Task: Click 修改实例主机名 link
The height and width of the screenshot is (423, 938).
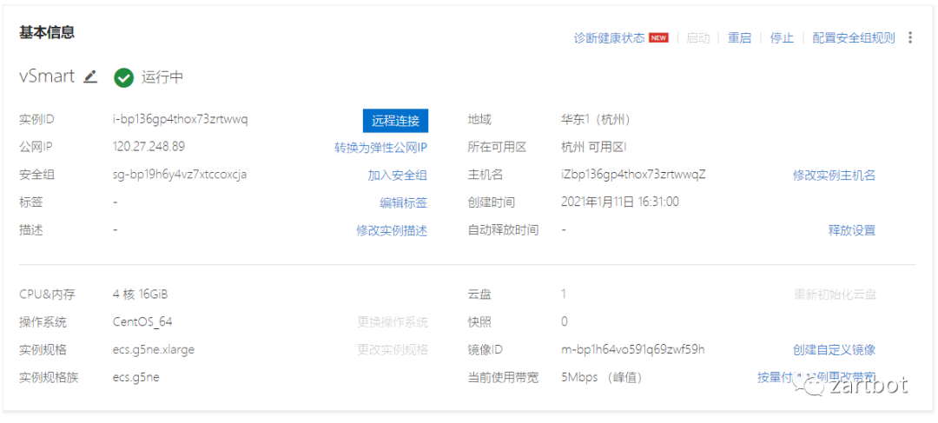Action: point(834,175)
